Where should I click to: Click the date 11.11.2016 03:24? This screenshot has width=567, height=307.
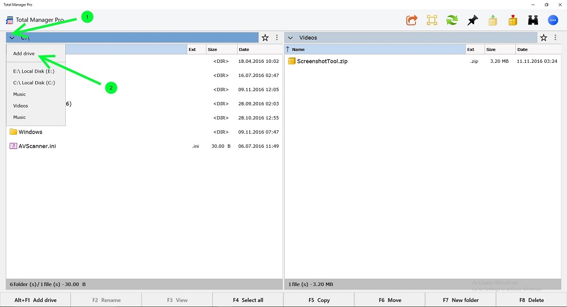[537, 61]
